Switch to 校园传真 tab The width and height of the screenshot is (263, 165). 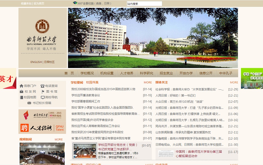92,82
